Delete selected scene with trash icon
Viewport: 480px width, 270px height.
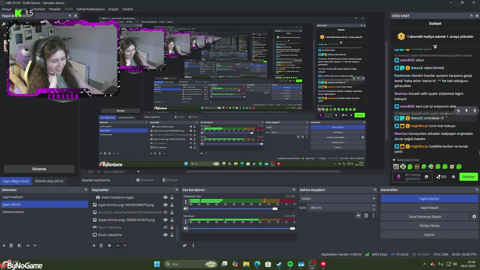tap(11, 246)
